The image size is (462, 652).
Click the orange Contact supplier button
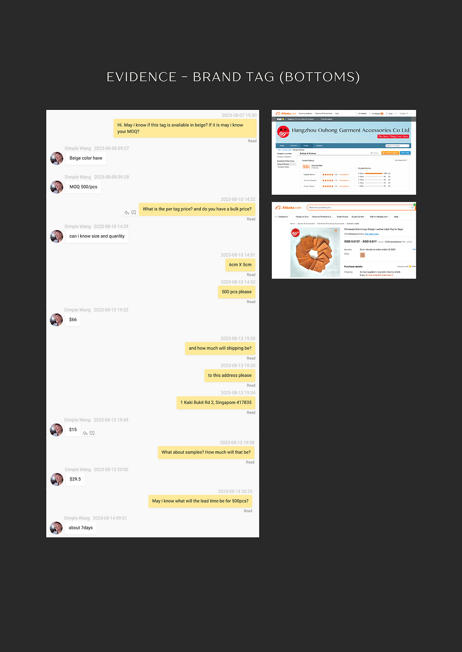click(390, 153)
